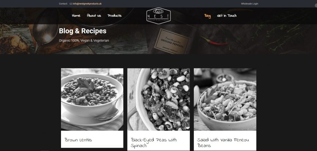317x151 pixels.
Task: Click the Black-Eyed Peas with Spinach title
Action: pos(154,143)
